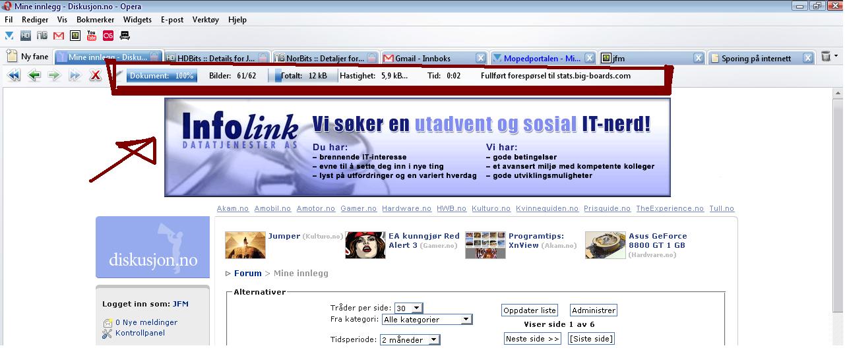The width and height of the screenshot is (845, 350).
Task: Visit the Prisguide.no network link
Action: [x=607, y=208]
